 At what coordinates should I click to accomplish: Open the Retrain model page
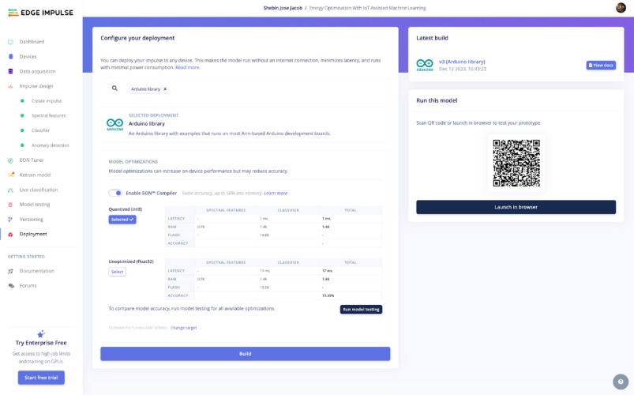pyautogui.click(x=35, y=175)
